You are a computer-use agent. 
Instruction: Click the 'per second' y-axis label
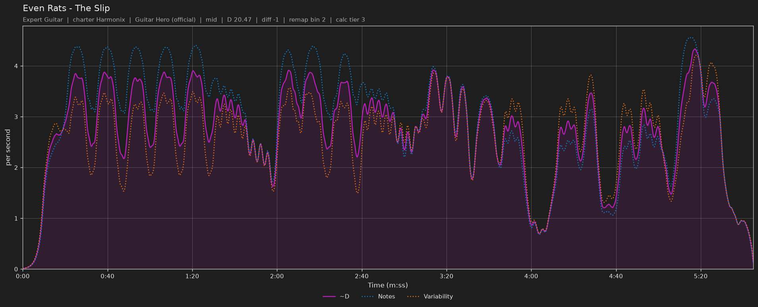click(x=8, y=148)
